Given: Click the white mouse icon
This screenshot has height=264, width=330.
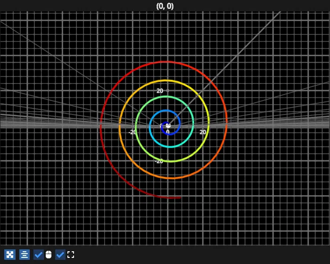Looking at the screenshot, I should (x=49, y=255).
